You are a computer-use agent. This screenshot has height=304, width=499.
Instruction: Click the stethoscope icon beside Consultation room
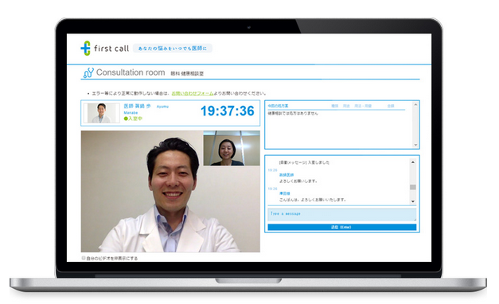pos(88,73)
